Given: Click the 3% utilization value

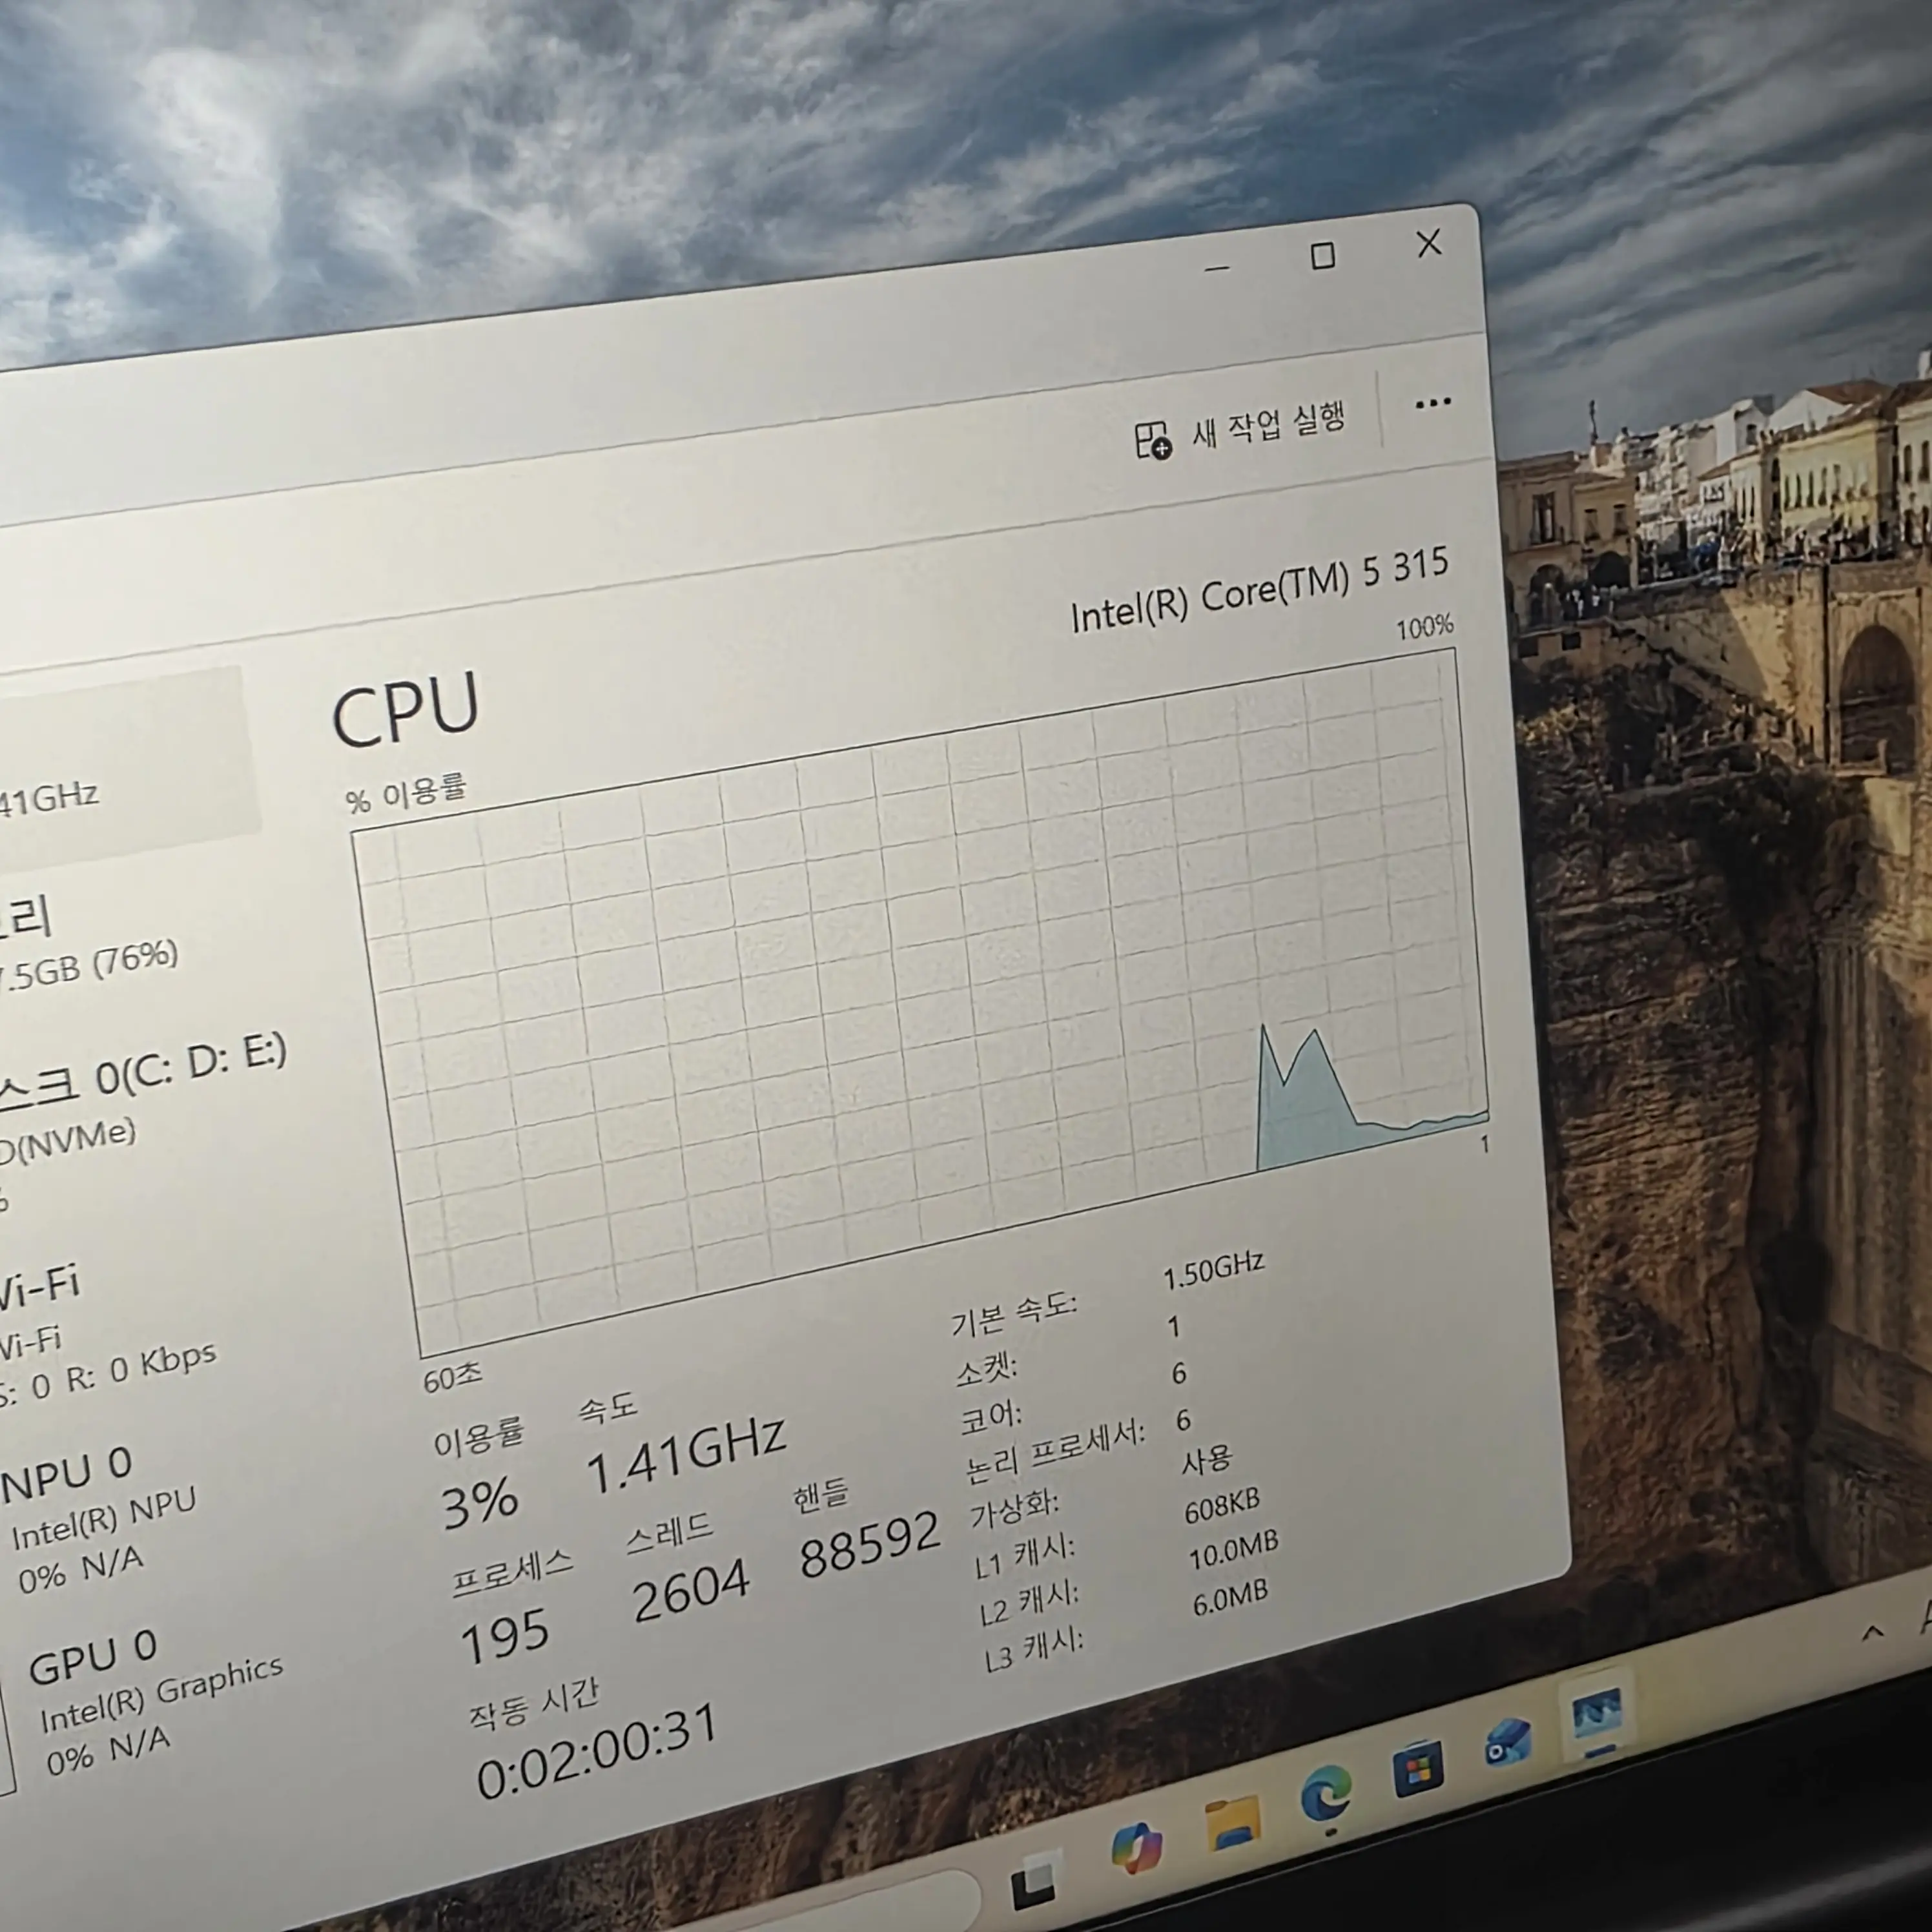Looking at the screenshot, I should click(480, 1503).
